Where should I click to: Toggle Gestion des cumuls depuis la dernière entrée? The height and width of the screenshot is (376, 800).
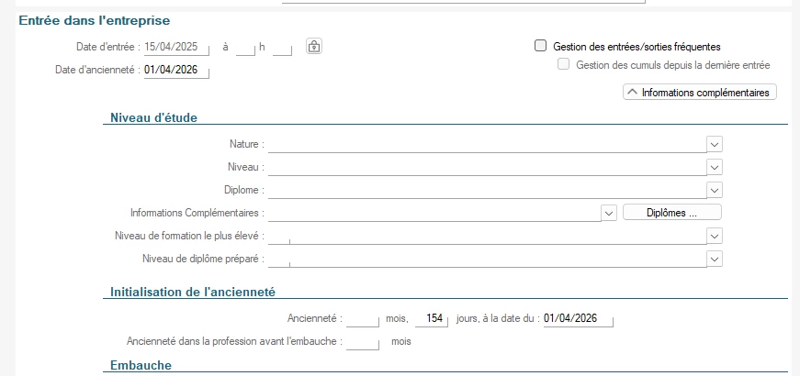point(563,65)
